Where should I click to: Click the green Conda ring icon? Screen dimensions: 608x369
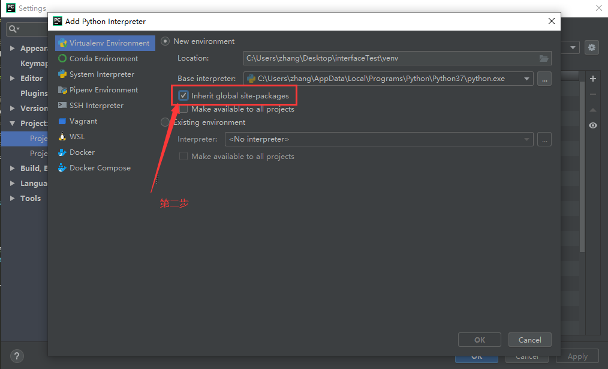62,59
